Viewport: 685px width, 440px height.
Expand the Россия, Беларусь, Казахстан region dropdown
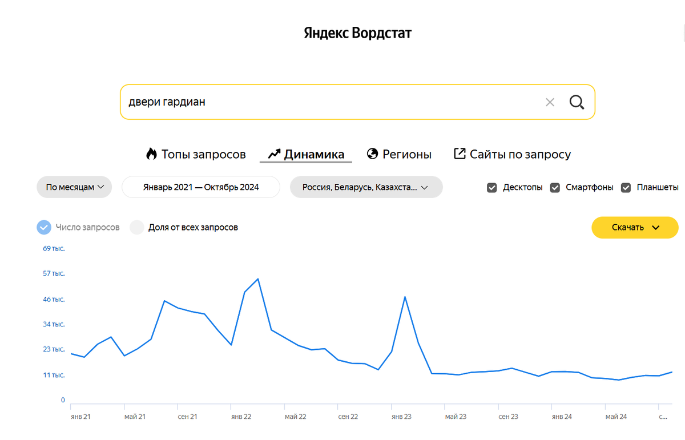pos(366,187)
